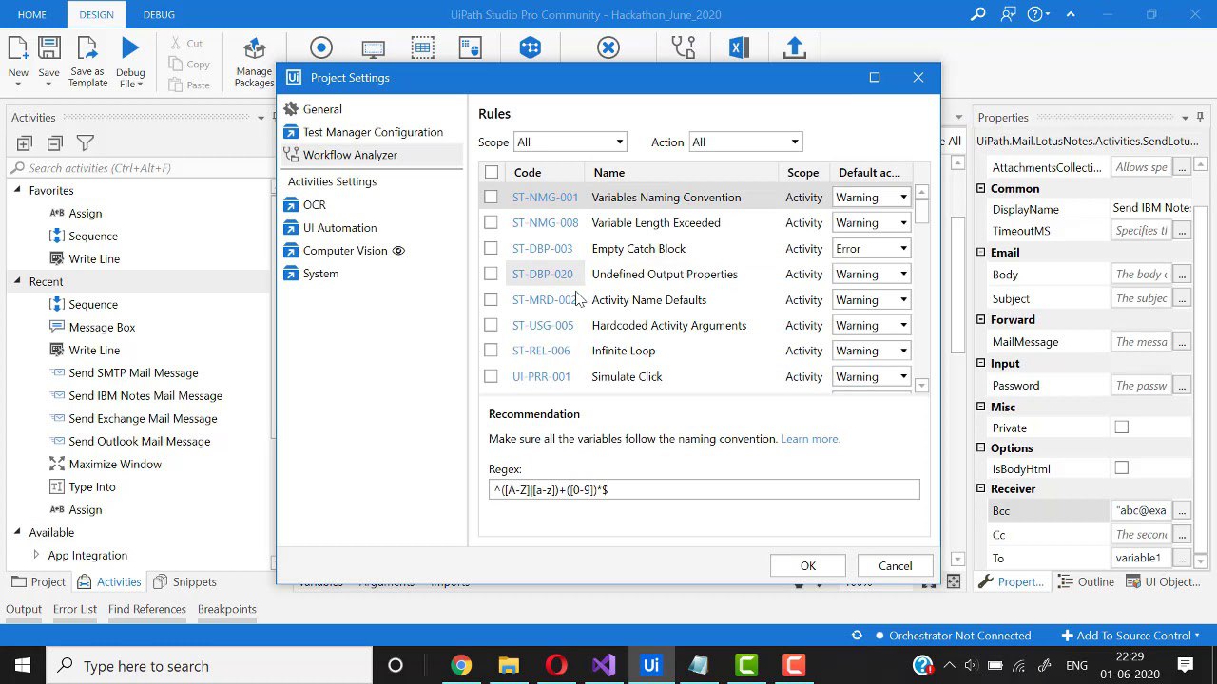Open default action dropdown for Variables Naming Convention
The width and height of the screenshot is (1217, 684).
pyautogui.click(x=871, y=197)
